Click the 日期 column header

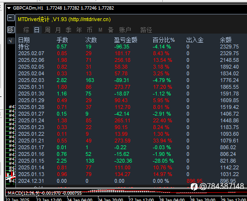pyautogui.click(x=24, y=40)
